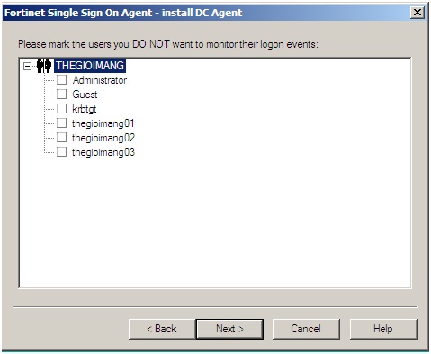Viewport: 431px width, 354px height.
Task: Select the Guest user name text
Action: 85,95
